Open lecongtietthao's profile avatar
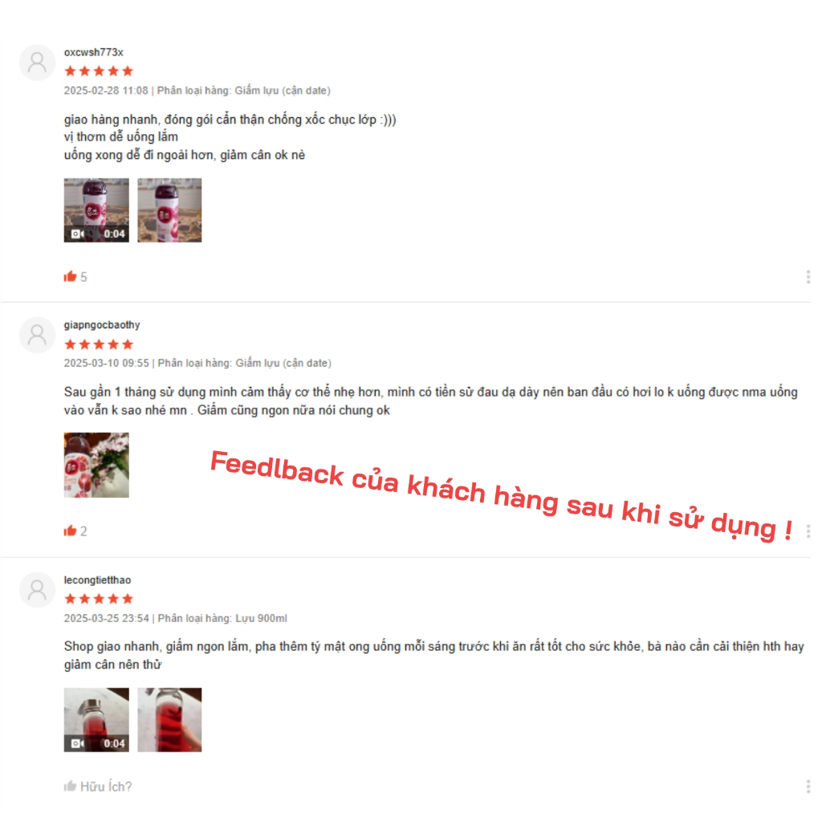 point(37,590)
